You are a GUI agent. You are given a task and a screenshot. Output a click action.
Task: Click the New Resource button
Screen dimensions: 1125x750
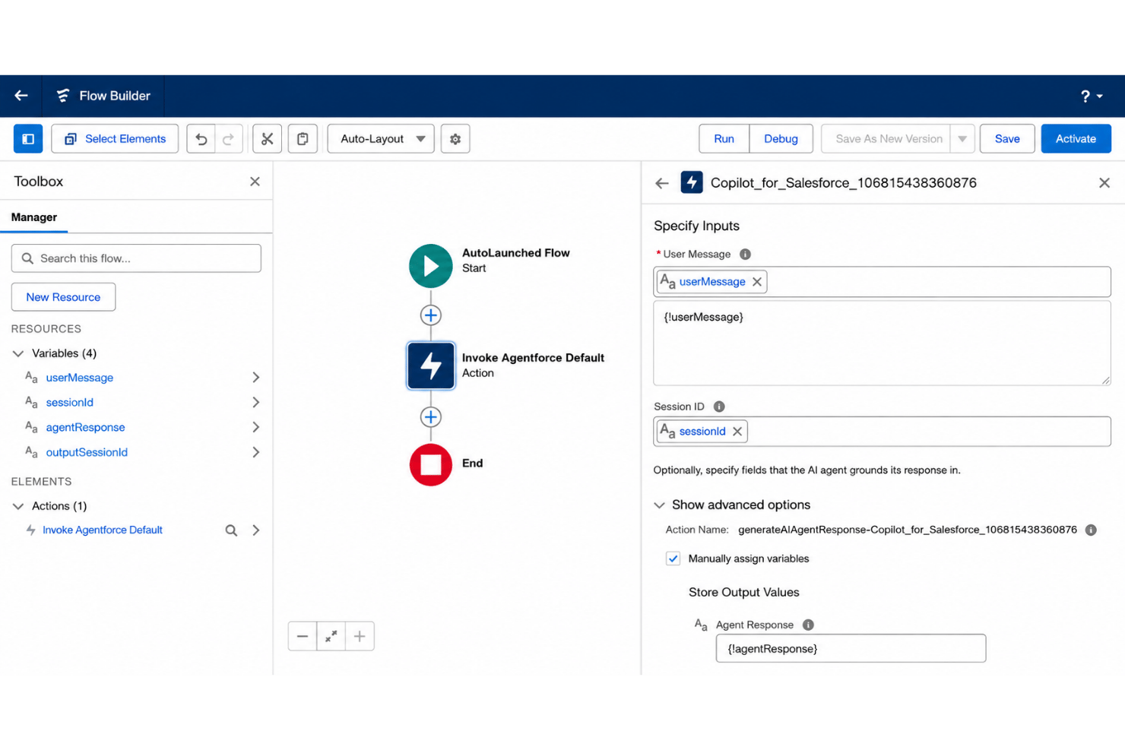tap(63, 297)
